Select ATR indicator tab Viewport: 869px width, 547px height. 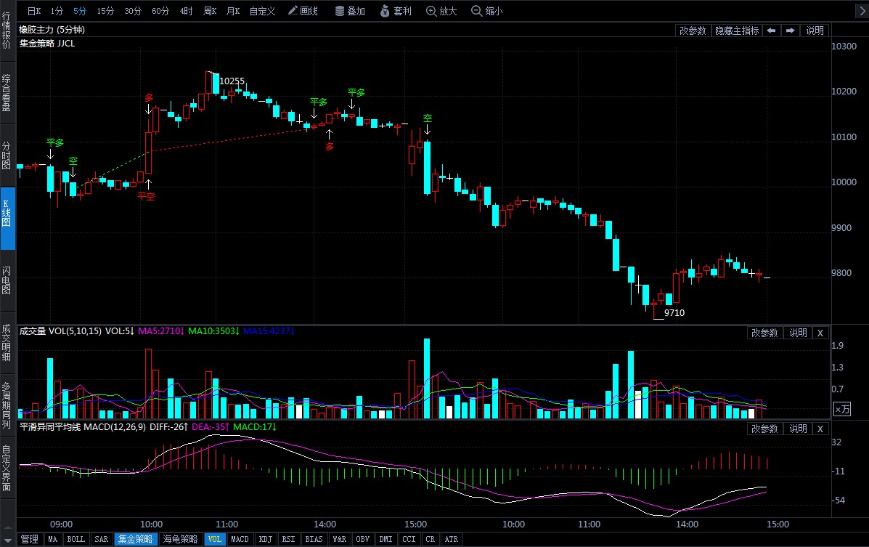tap(452, 539)
